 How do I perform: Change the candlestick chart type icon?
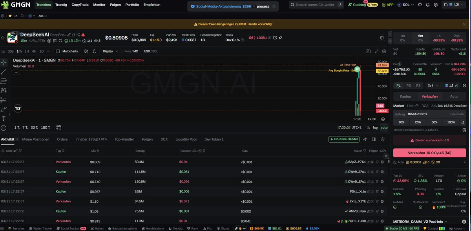pos(86,51)
